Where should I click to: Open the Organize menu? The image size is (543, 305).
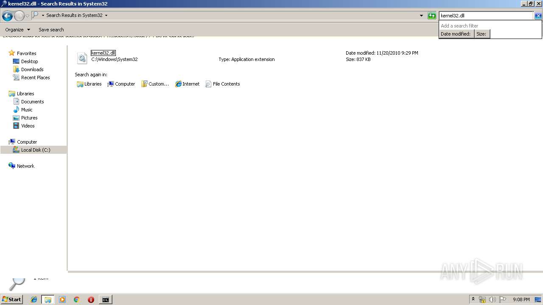[17, 30]
